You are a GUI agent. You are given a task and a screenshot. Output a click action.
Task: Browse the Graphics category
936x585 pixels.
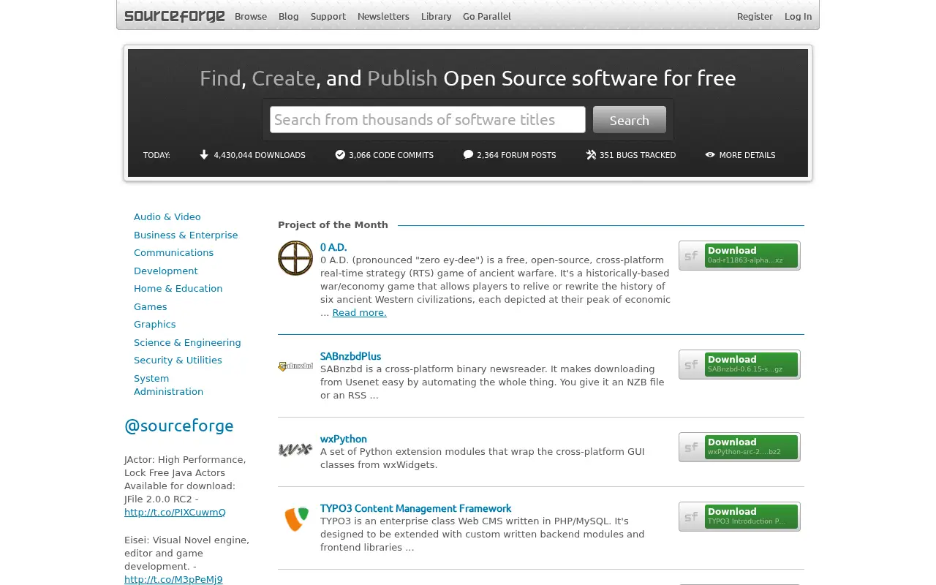click(155, 325)
